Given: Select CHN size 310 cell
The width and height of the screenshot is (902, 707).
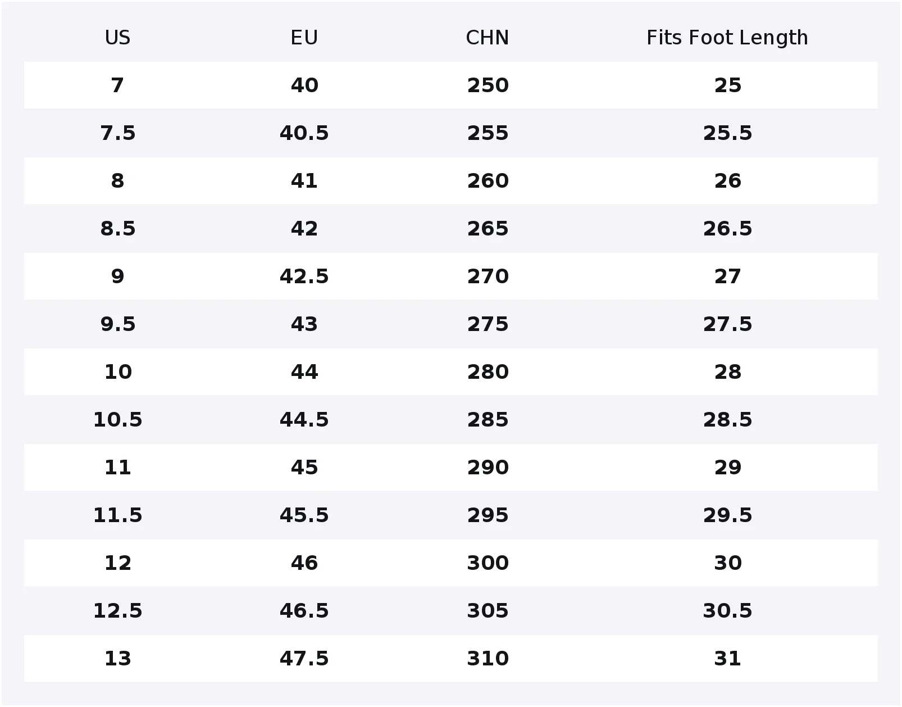Looking at the screenshot, I should click(x=488, y=659).
